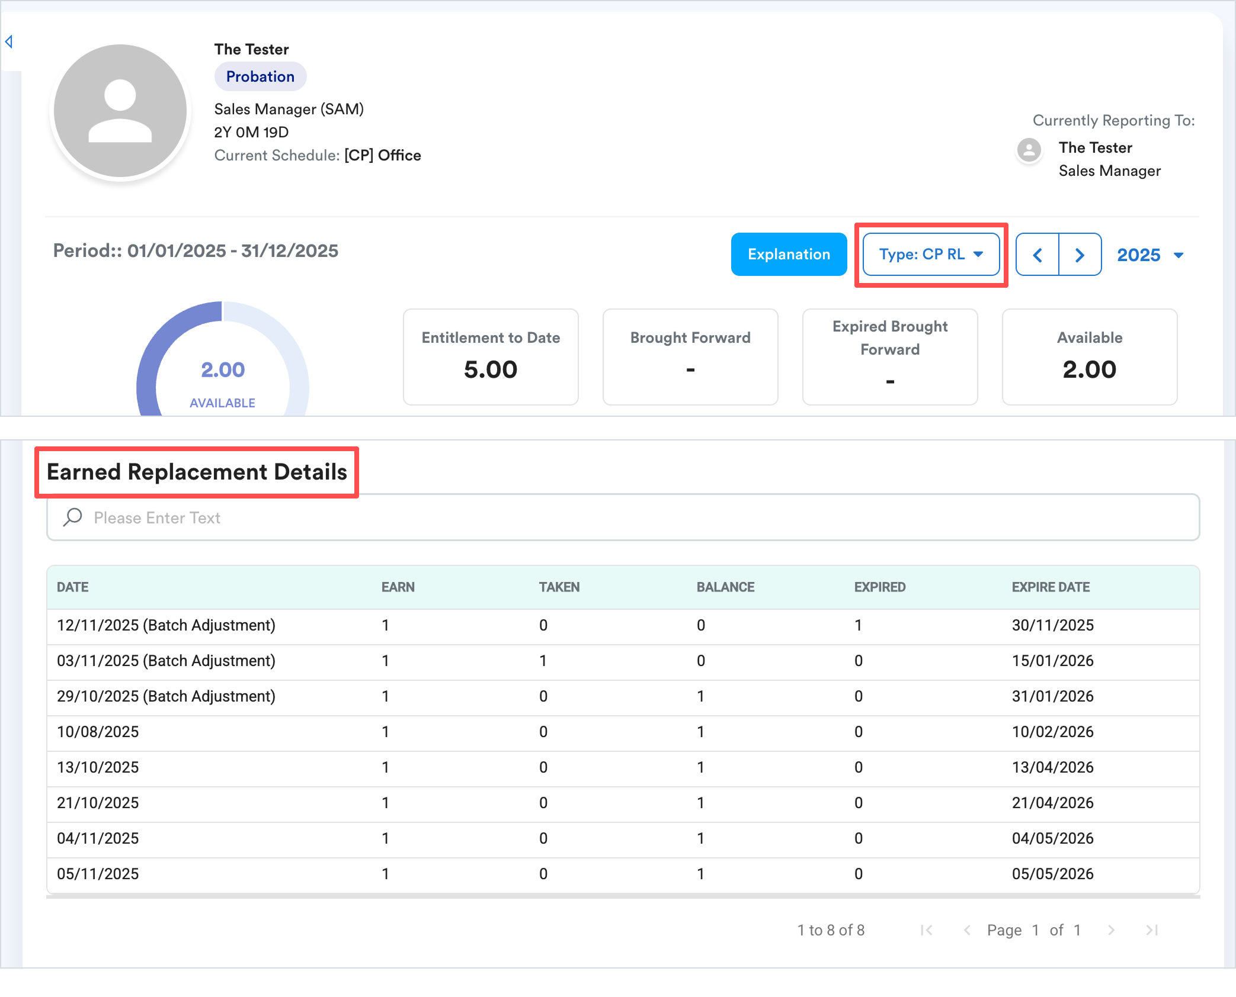
Task: Click the search magnifier icon
Action: (72, 517)
